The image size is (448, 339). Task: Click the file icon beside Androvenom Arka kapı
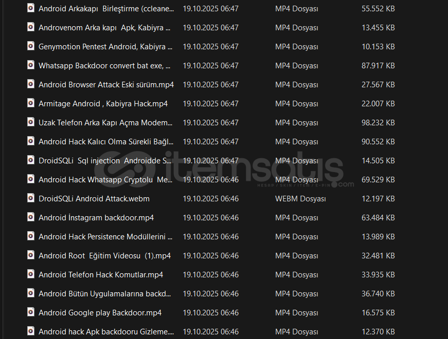(30, 27)
